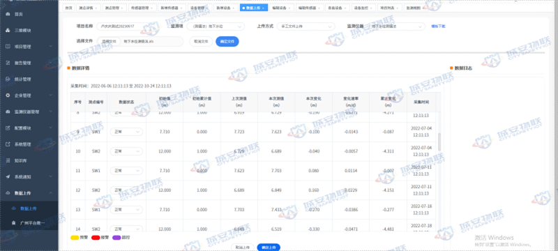Click the icon beside 广州平台数 submenu item
Screen dimensions: 558x251
point(13,223)
